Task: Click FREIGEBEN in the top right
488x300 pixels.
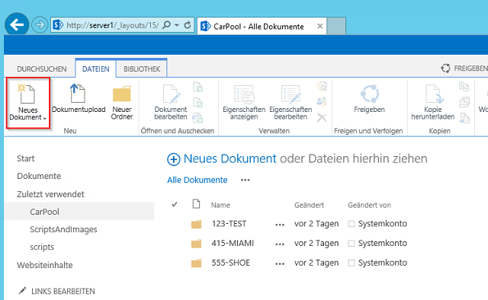Action: [464, 68]
